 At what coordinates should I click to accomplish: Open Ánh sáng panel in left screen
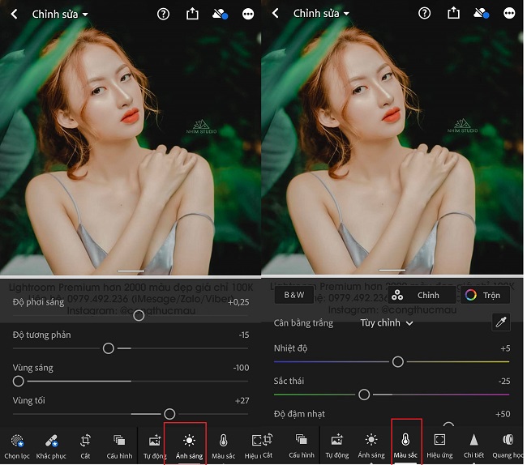pos(189,446)
